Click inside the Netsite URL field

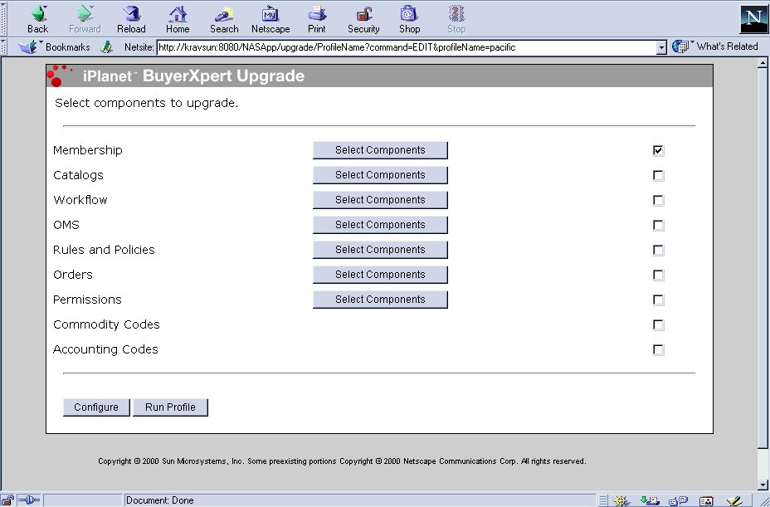(406, 47)
